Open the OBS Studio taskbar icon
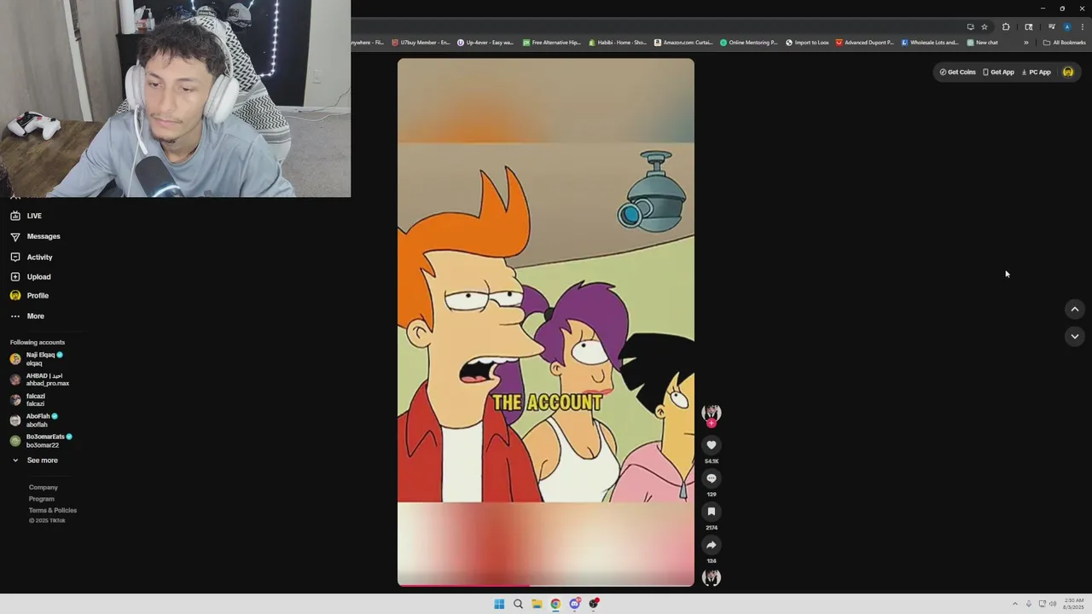This screenshot has height=614, width=1092. tap(594, 604)
